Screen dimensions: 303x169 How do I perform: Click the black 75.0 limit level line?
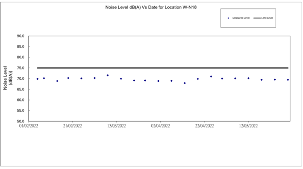pos(163,68)
